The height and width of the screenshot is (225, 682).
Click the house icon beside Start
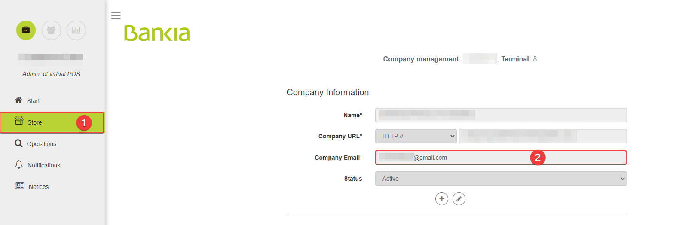tap(18, 100)
